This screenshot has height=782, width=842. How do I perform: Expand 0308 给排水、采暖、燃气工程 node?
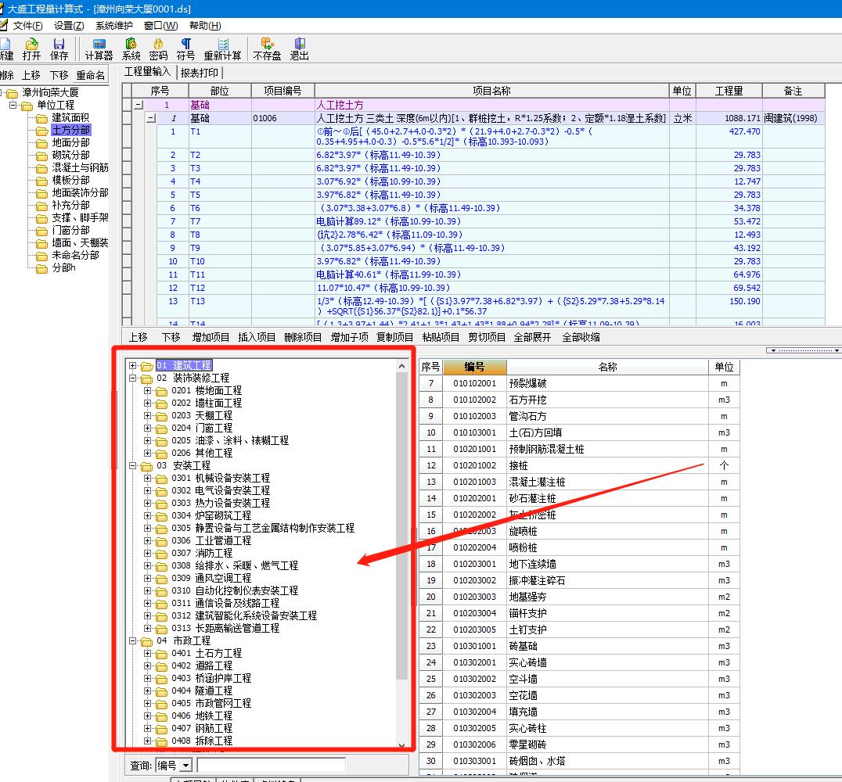[x=148, y=565]
